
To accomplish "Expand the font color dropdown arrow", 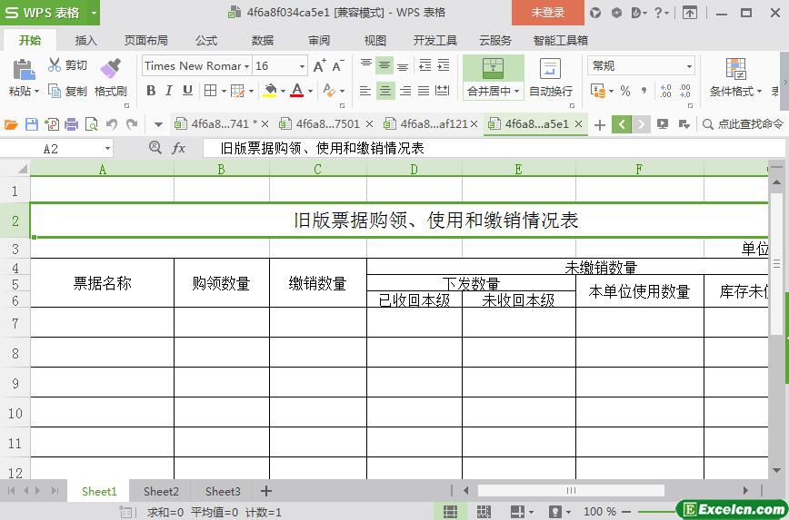I will coord(311,91).
